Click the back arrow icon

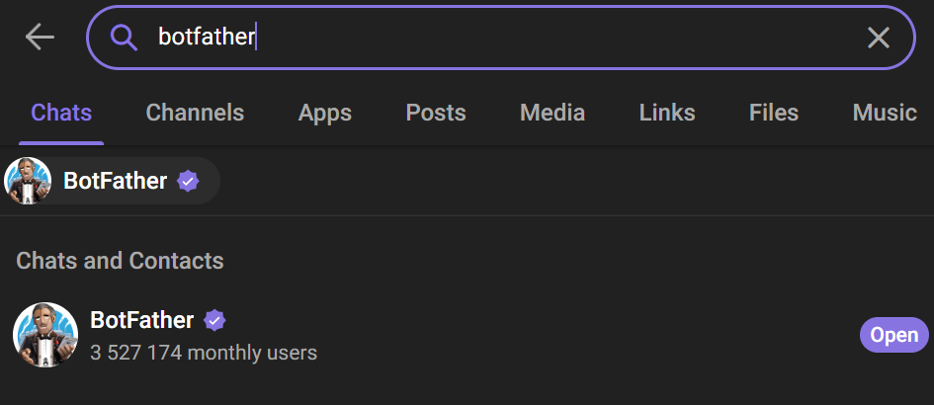pos(40,38)
